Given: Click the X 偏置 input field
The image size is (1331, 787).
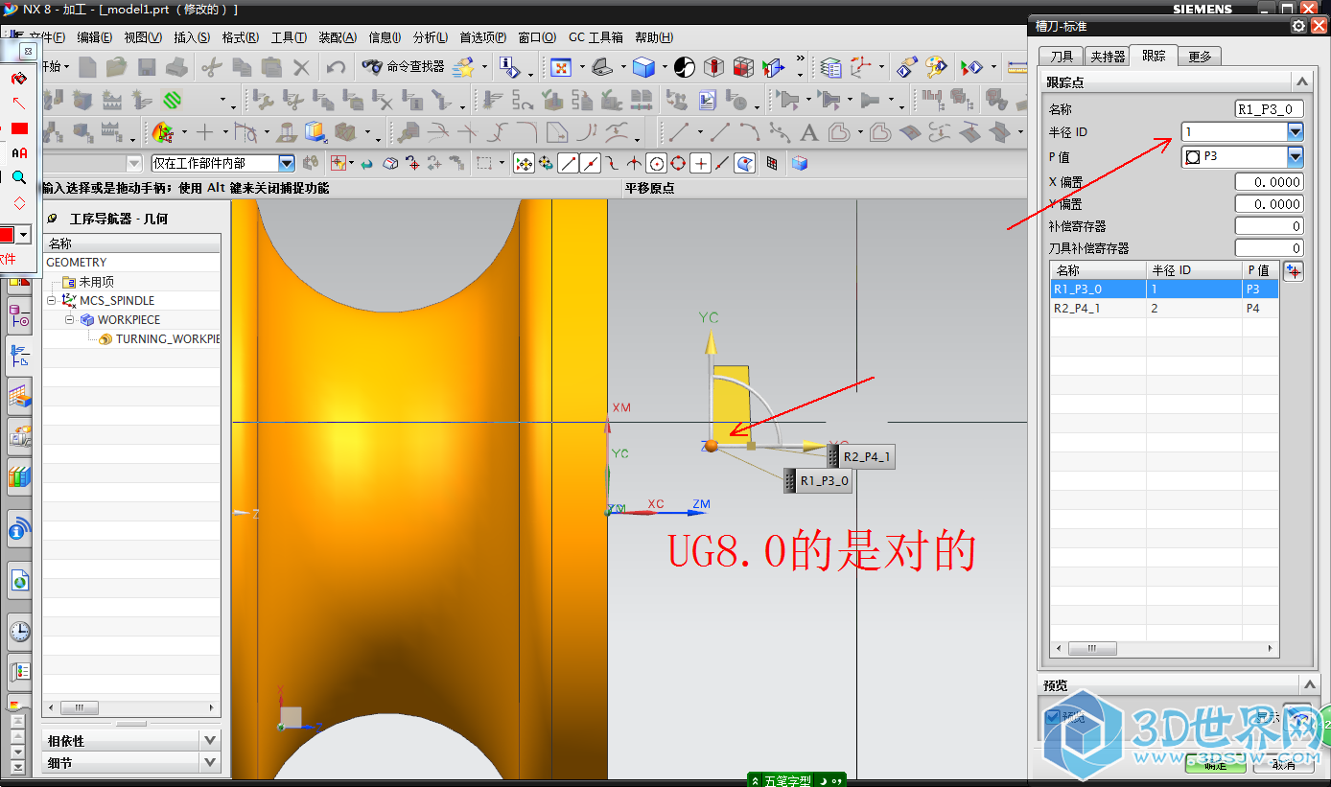Looking at the screenshot, I should point(1269,181).
